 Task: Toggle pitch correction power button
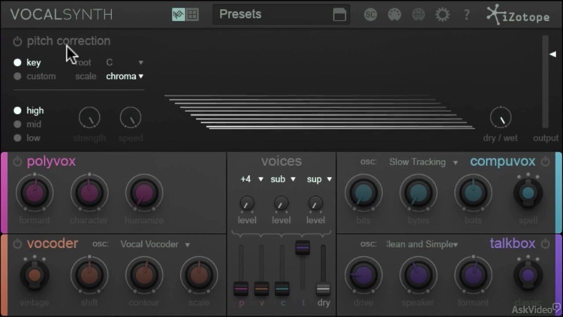[17, 41]
